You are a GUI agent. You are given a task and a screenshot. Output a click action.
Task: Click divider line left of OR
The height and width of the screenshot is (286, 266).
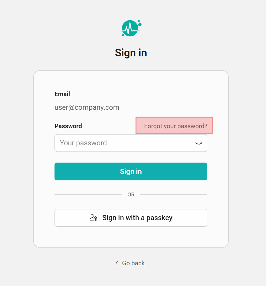(x=88, y=195)
